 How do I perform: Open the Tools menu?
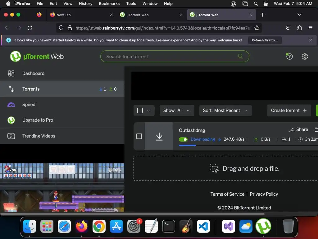131,4
